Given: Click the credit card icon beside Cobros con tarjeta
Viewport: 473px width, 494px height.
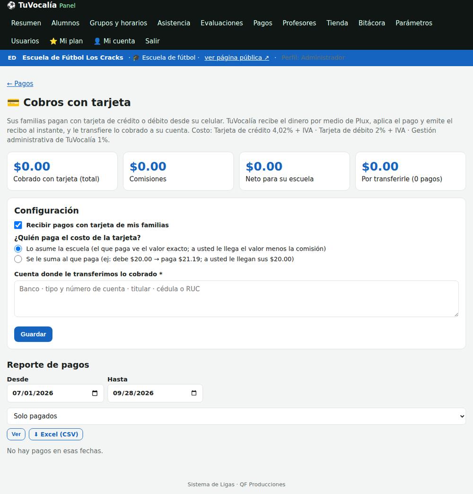Looking at the screenshot, I should [13, 103].
